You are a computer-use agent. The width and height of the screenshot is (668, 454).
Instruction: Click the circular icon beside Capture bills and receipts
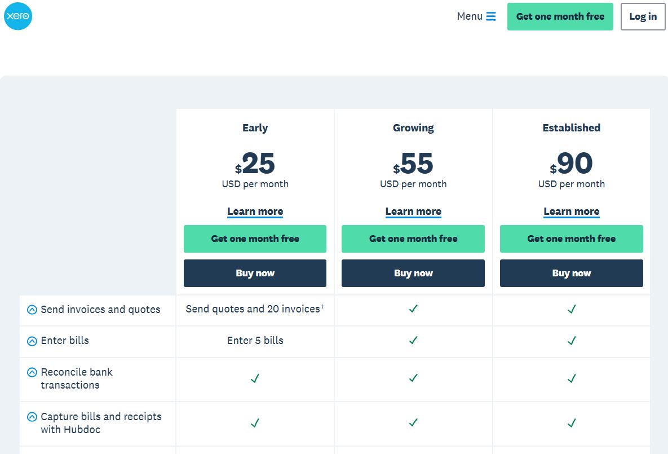point(32,416)
